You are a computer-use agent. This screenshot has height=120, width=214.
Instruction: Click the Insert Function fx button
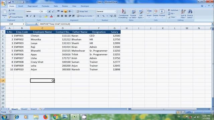tap(36, 24)
